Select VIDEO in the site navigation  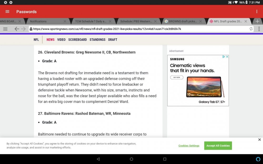coord(61,40)
